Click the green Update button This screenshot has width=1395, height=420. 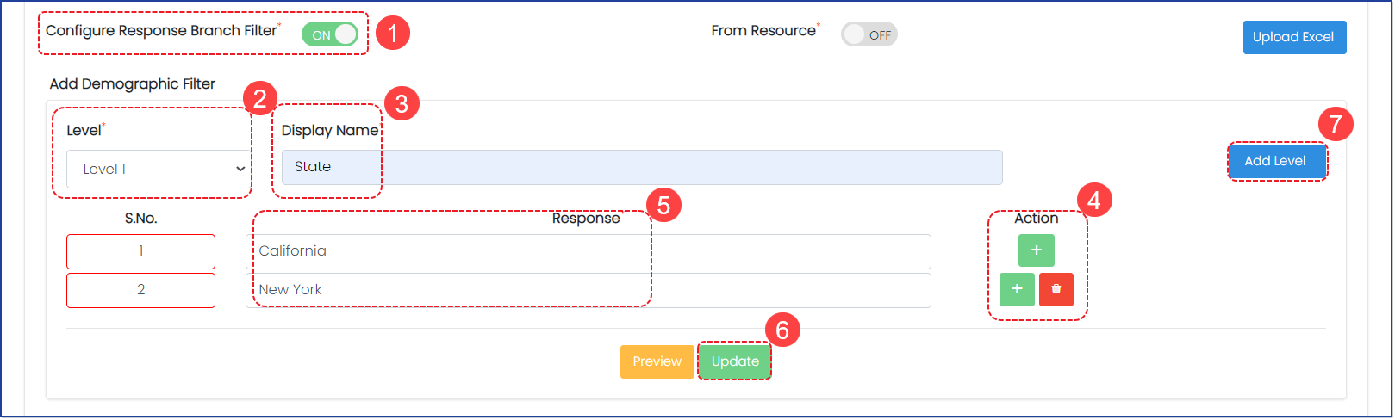coord(735,361)
